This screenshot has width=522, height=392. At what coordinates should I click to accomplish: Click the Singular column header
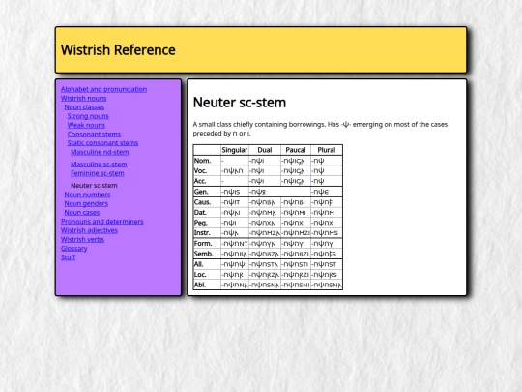[x=235, y=150]
